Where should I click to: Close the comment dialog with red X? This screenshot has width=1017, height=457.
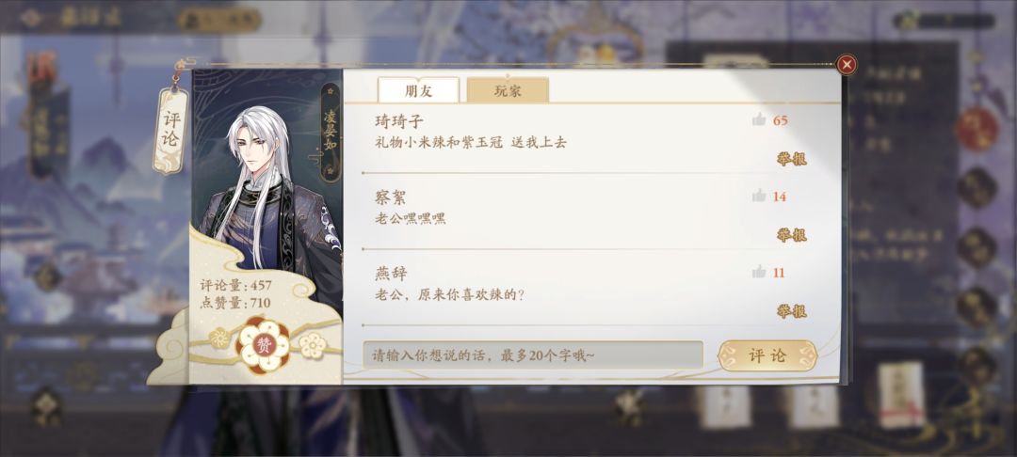tap(847, 65)
